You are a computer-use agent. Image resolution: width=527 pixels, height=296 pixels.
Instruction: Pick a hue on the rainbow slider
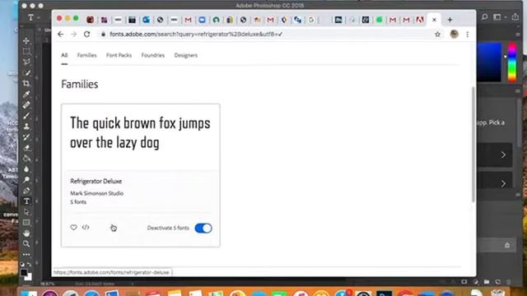point(512,62)
